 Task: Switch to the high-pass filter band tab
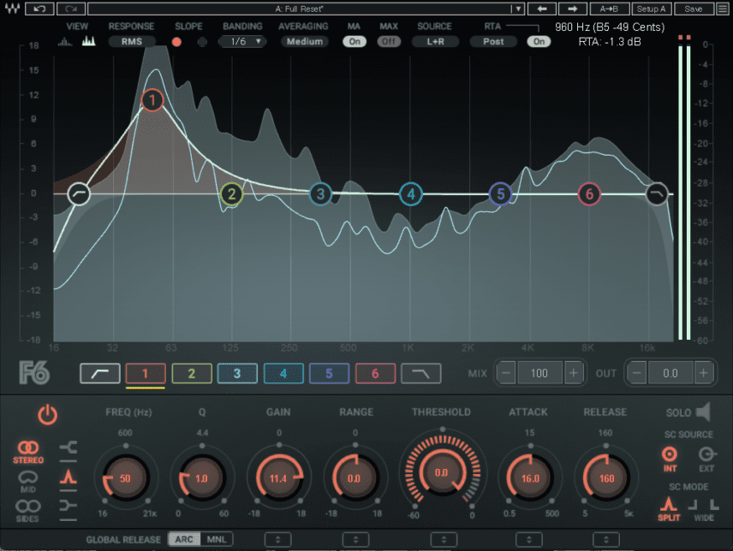point(99,373)
